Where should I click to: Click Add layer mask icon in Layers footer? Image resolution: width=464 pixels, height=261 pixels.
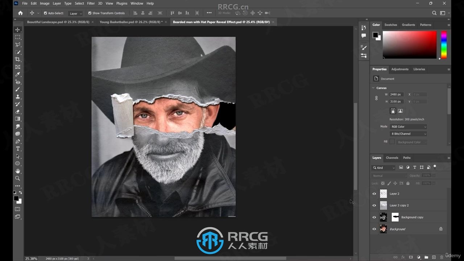(411, 257)
